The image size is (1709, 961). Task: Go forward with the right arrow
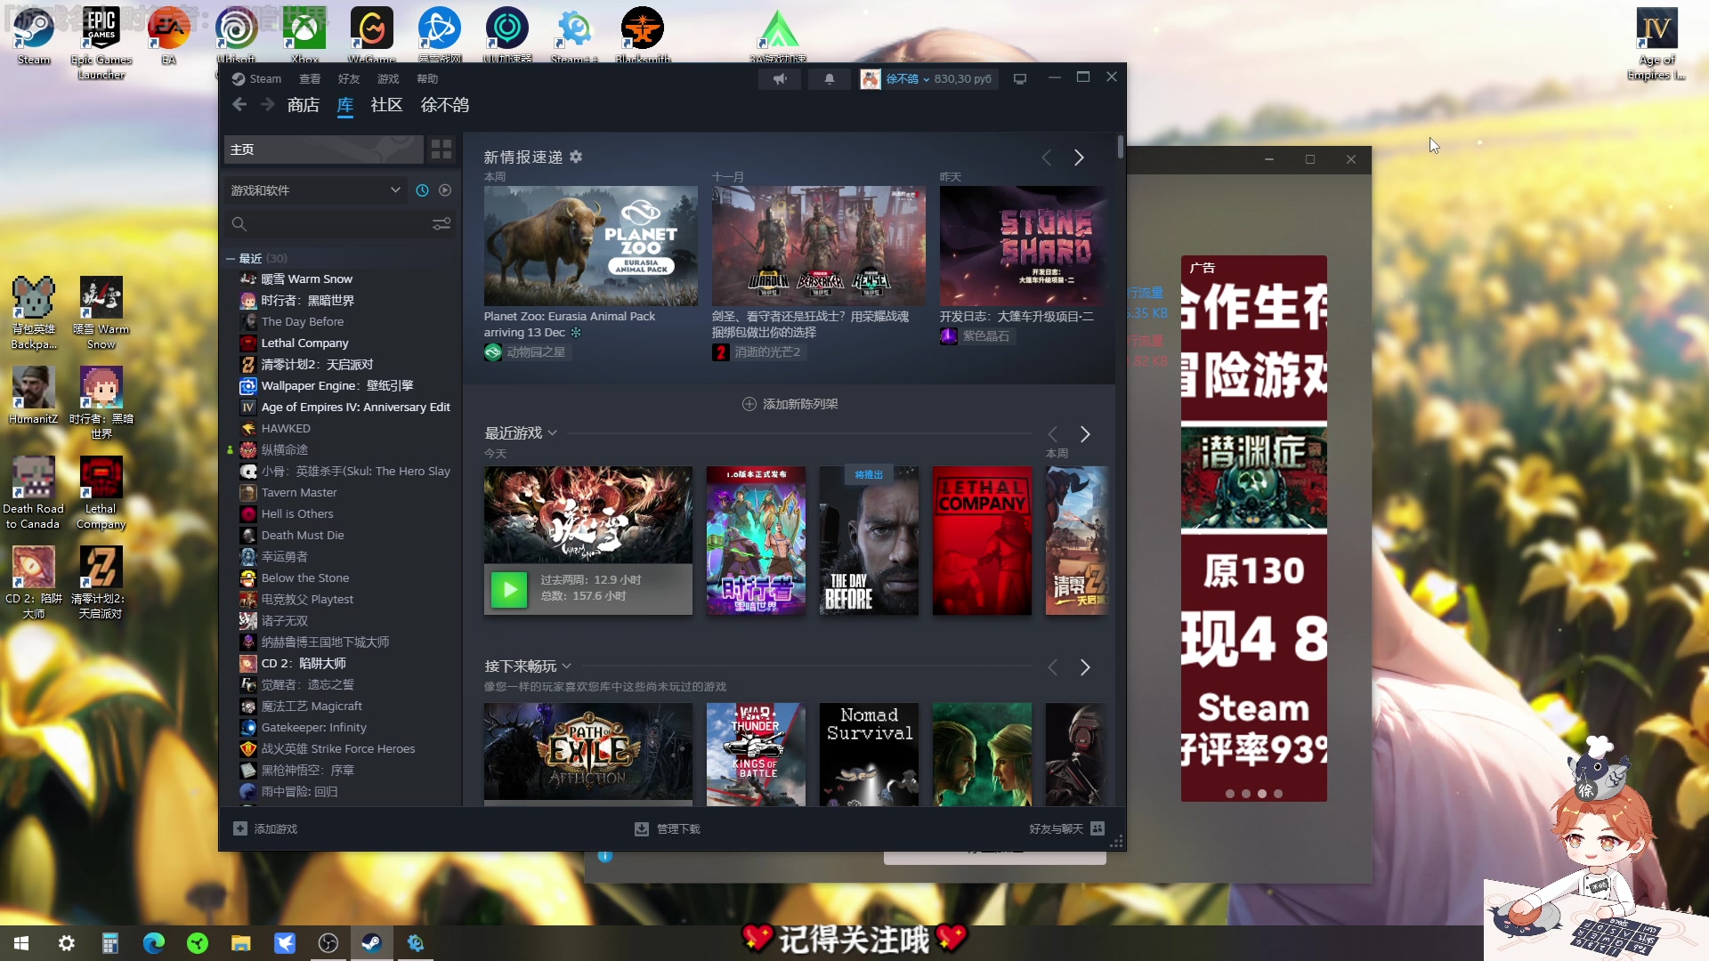(268, 105)
